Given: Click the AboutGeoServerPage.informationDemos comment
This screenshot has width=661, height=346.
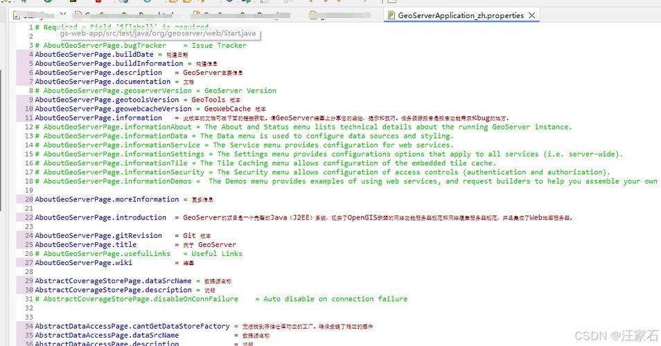Looking at the screenshot, I should [x=346, y=181].
